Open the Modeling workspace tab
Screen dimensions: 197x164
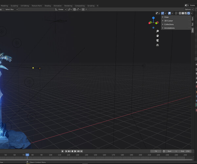click(x=4, y=6)
